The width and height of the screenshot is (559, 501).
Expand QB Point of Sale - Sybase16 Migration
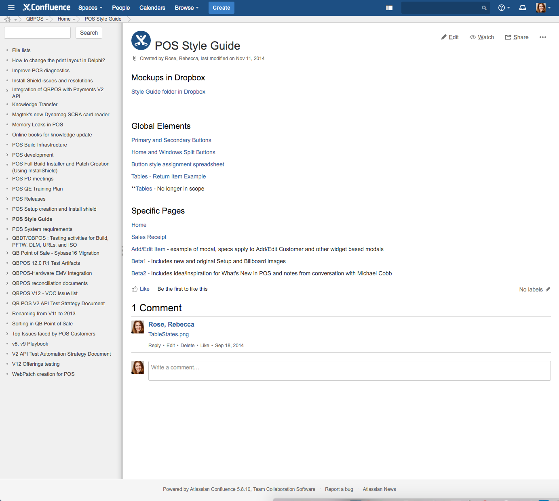(7, 253)
